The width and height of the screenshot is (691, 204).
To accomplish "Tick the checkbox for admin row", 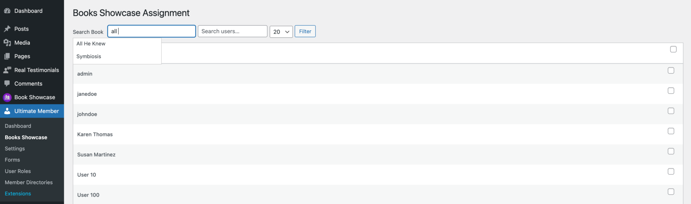I will click(671, 71).
